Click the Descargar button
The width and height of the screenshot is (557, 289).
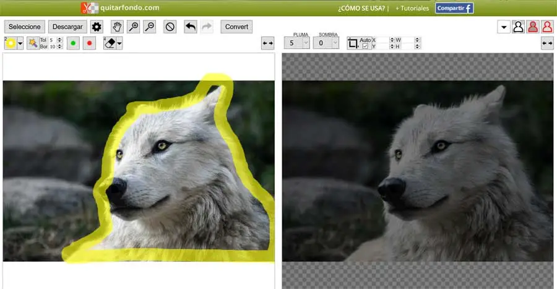coord(67,27)
